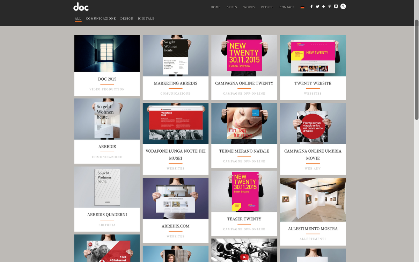The image size is (419, 262).
Task: Open the MARKETING ARREDIS title link
Action: coord(176,83)
